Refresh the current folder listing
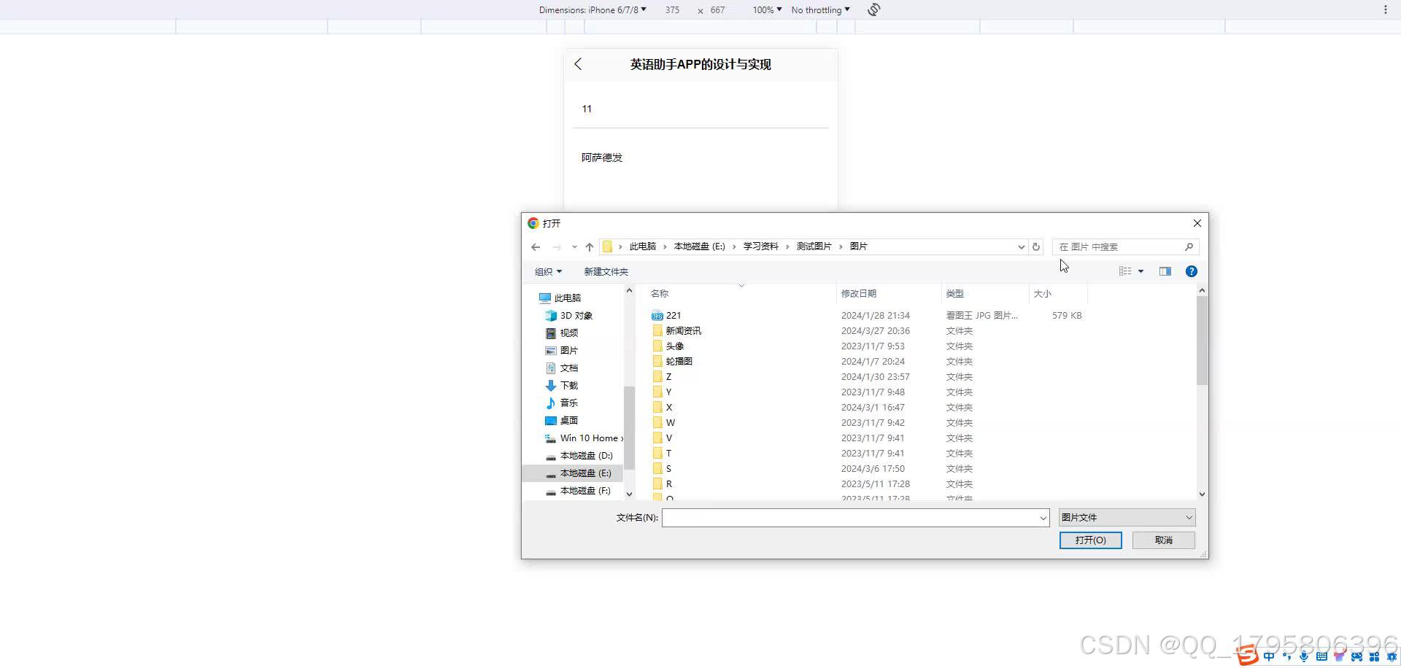Viewport: 1401px width, 668px height. [x=1035, y=246]
